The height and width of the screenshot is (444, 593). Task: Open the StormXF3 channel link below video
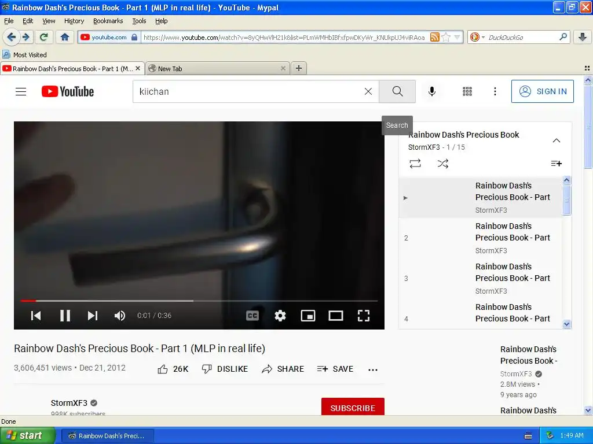click(x=69, y=403)
